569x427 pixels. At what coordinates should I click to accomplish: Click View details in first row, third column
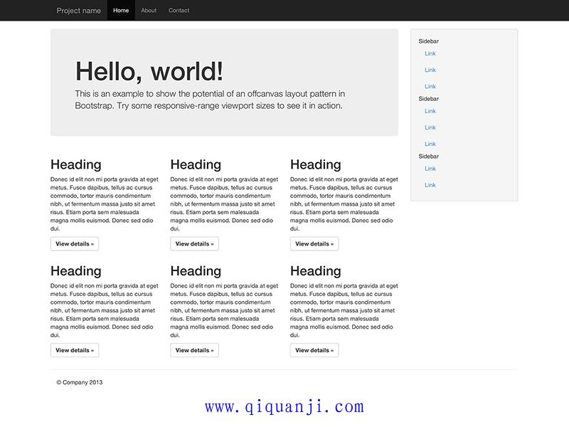[x=314, y=243]
